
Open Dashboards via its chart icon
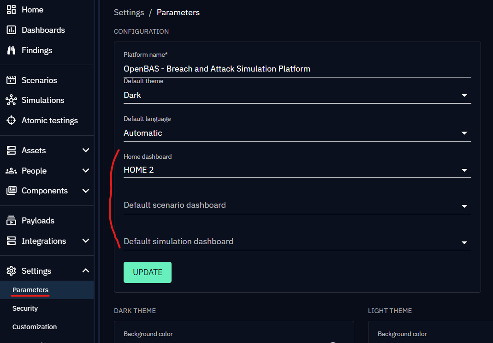click(x=11, y=30)
